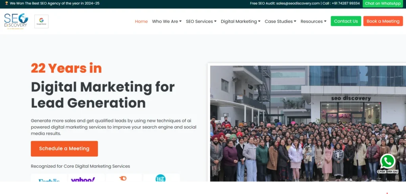
Task: Click the Book a Meeting button
Action: [383, 21]
